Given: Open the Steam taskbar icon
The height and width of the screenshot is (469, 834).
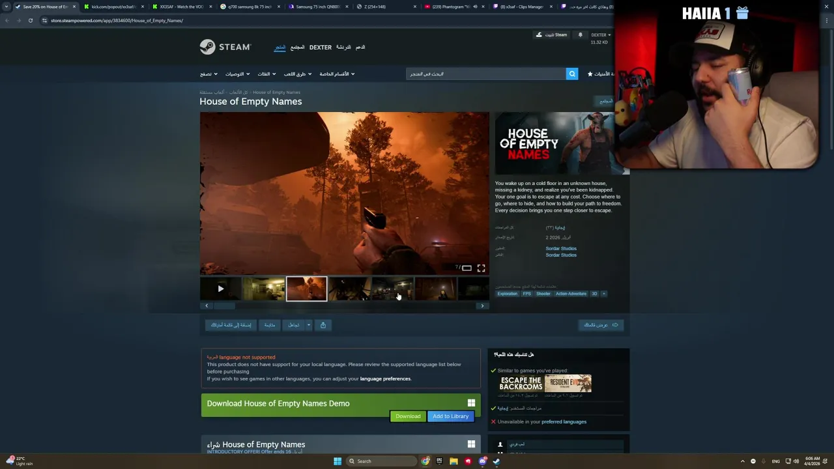Looking at the screenshot, I should (496, 461).
